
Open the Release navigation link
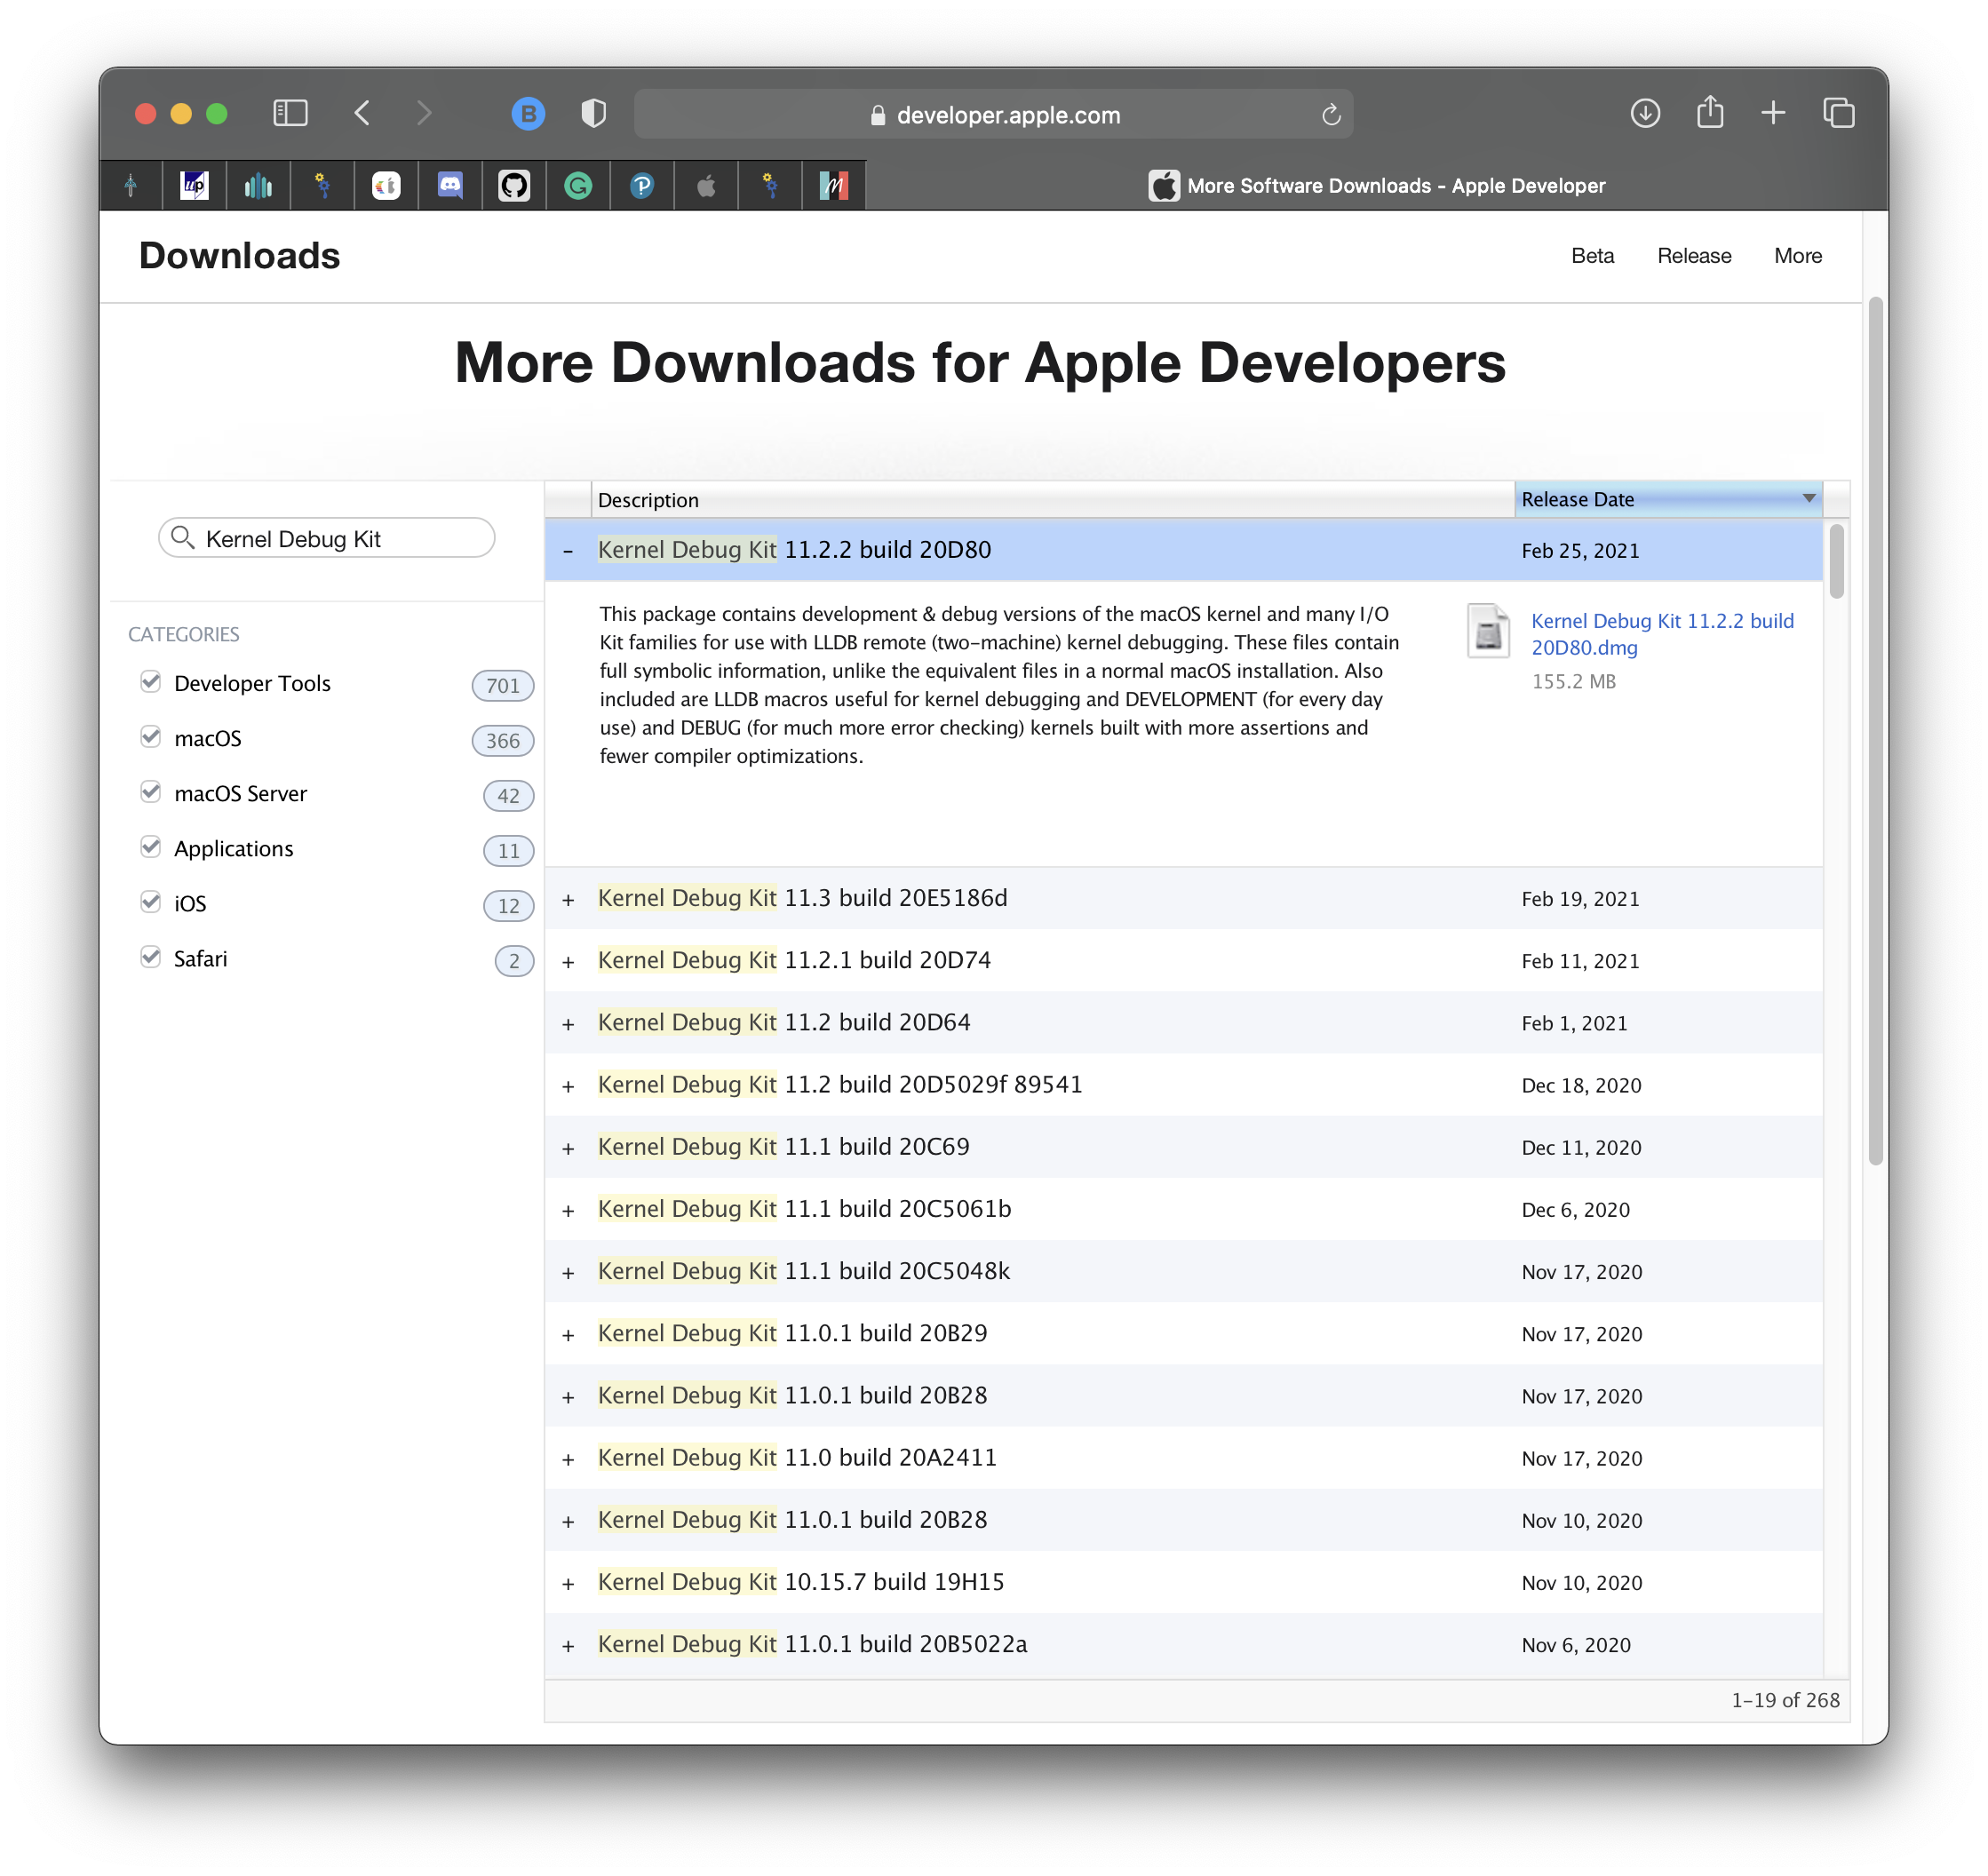coord(1693,256)
